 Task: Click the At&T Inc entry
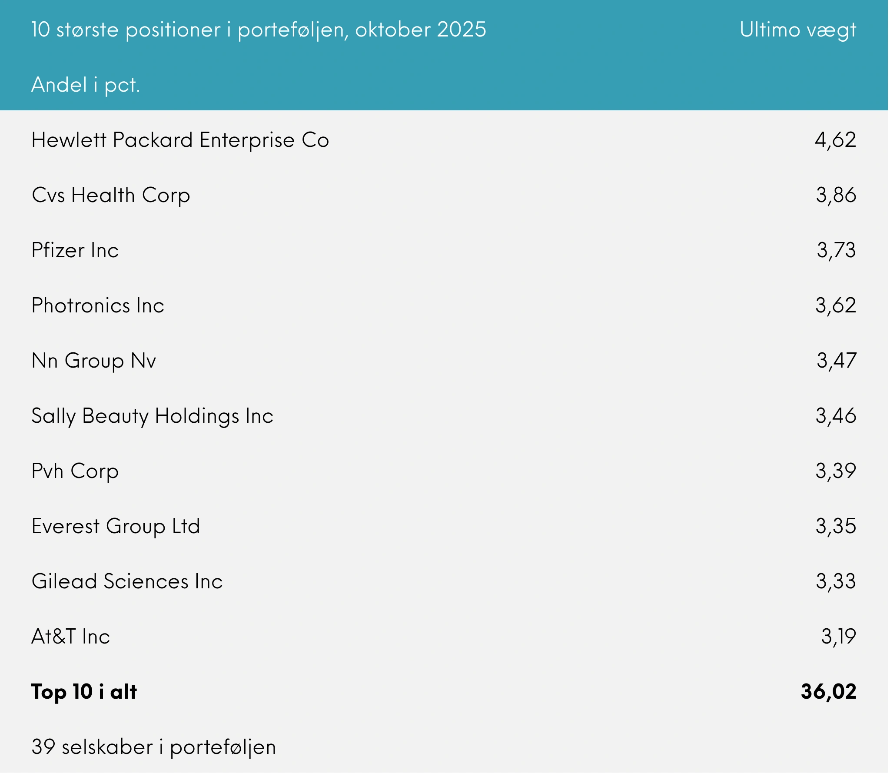pyautogui.click(x=70, y=637)
